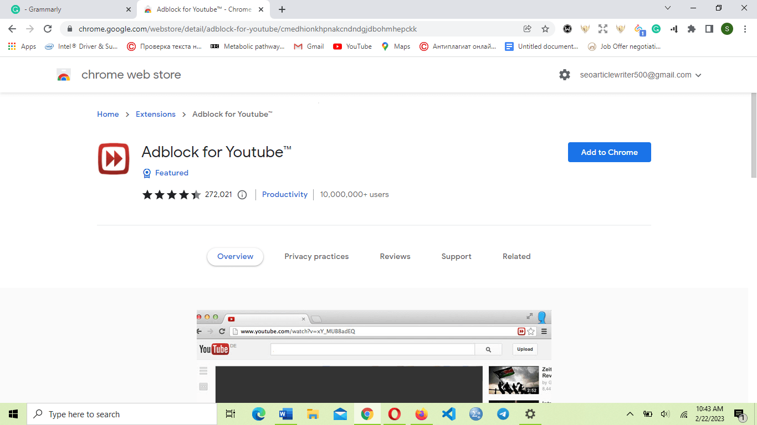This screenshot has width=757, height=425.
Task: Reload the current page
Action: 48,29
